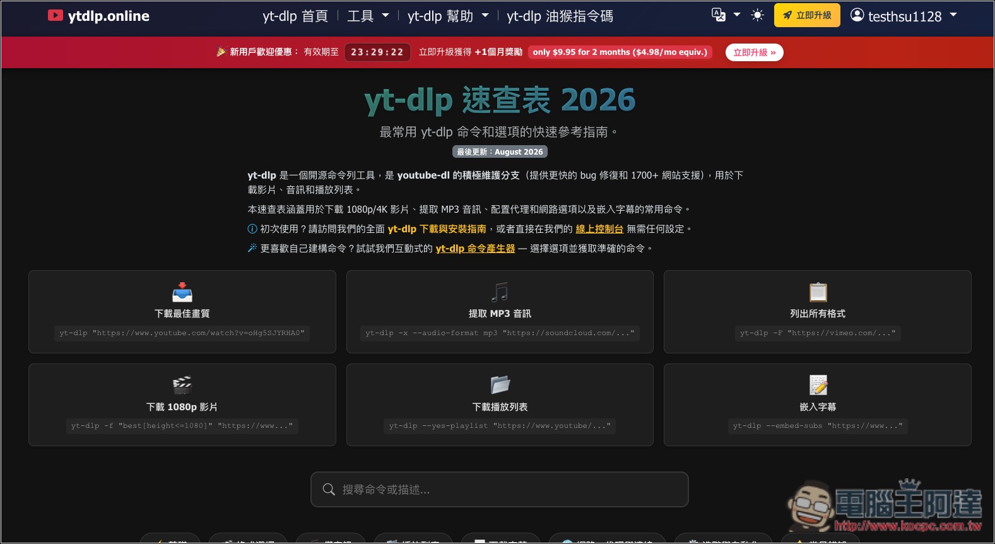
Task: Expand the yt-dlp 幫助 dropdown menu
Action: tap(448, 16)
